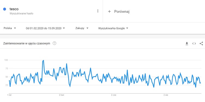Image resolution: width=205 pixels, height=102 pixels.
Task: Open the date range dropdown Od 01.02.2020
Action: 45,28
